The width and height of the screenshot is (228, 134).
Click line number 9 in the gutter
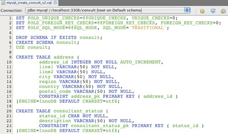10,57
